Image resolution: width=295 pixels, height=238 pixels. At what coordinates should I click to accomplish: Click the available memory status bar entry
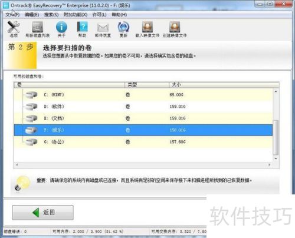point(88,232)
